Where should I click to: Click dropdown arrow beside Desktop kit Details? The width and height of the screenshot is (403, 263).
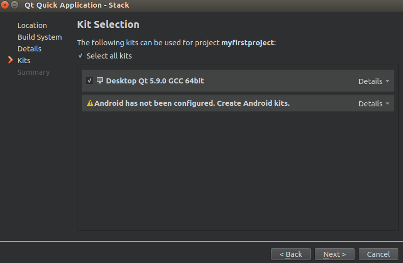click(387, 81)
